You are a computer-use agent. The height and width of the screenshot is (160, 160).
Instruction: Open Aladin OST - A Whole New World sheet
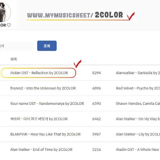(x=138, y=150)
